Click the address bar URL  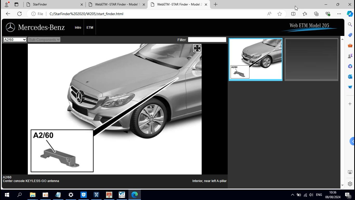click(x=86, y=14)
